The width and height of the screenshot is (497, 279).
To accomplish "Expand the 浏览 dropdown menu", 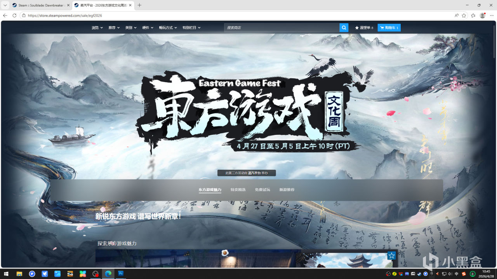I will point(97,28).
